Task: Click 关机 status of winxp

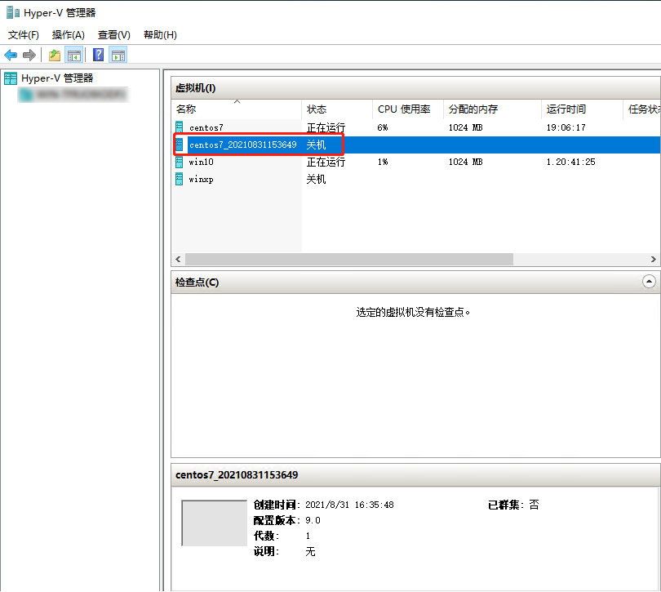Action: point(316,180)
